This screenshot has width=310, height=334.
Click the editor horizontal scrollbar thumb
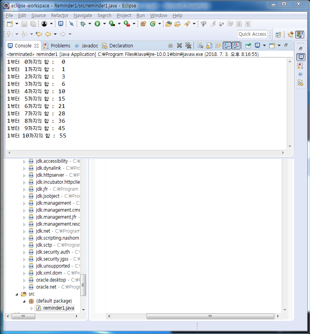click(x=210, y=316)
